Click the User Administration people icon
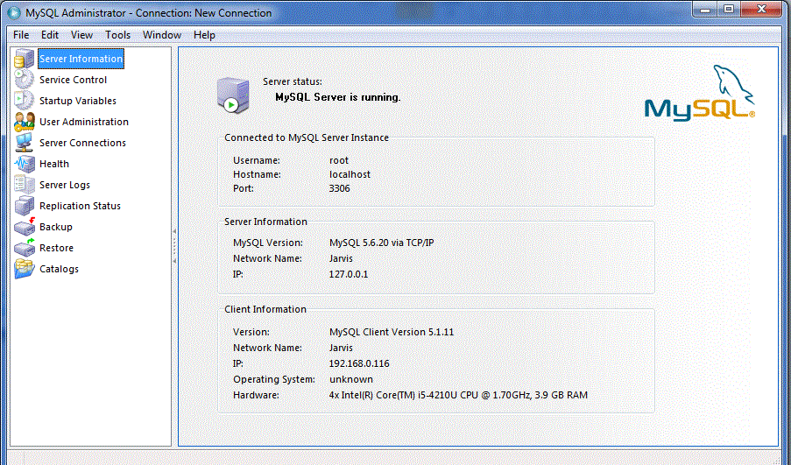This screenshot has width=791, height=465. [x=24, y=122]
